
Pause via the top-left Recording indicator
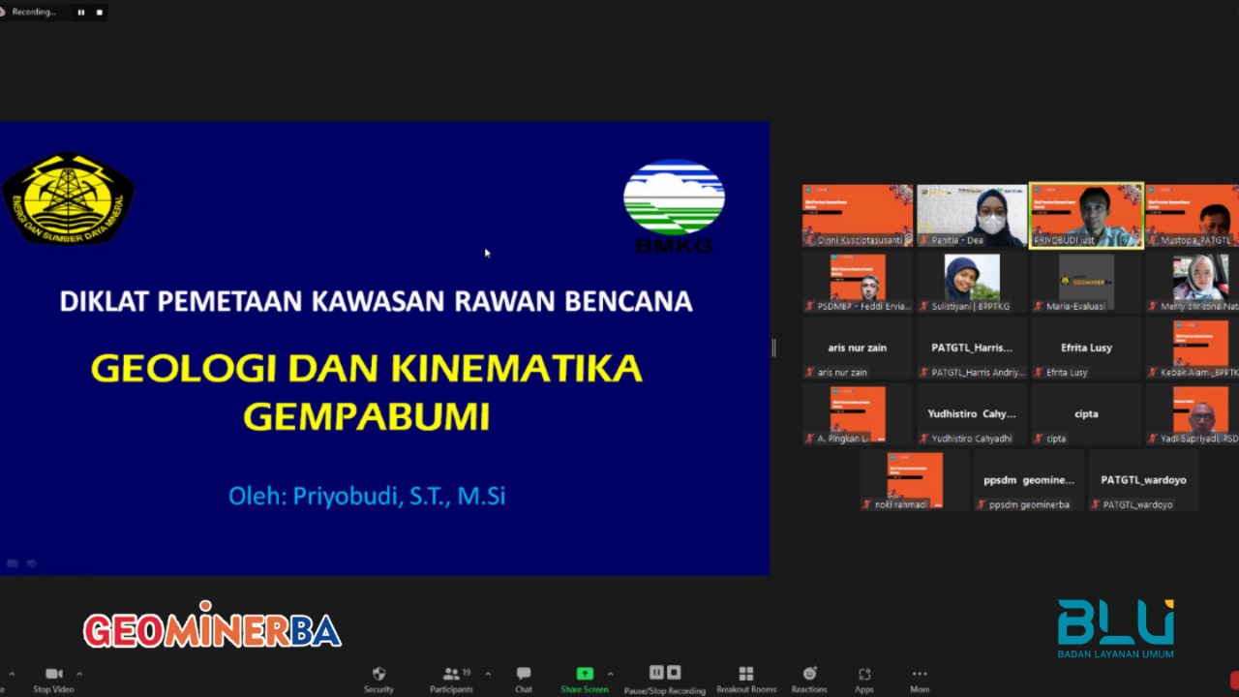click(x=80, y=12)
